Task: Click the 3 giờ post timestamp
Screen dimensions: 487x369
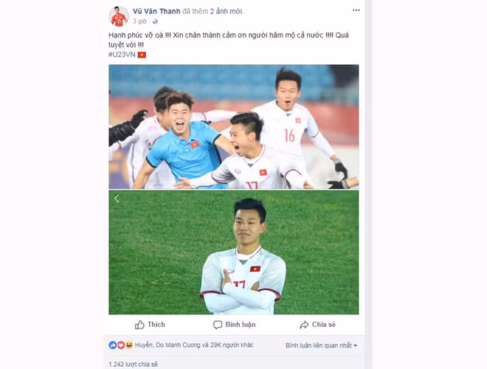Action: (x=139, y=21)
